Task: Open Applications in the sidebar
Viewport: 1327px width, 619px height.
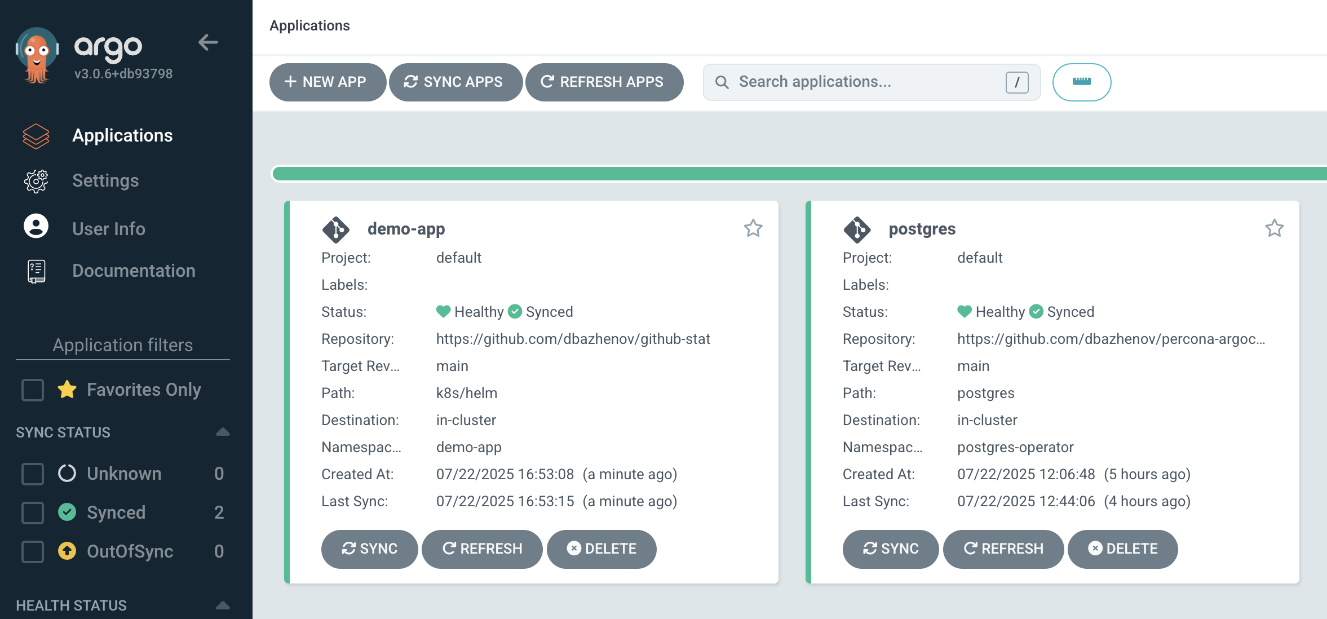Action: [x=122, y=135]
